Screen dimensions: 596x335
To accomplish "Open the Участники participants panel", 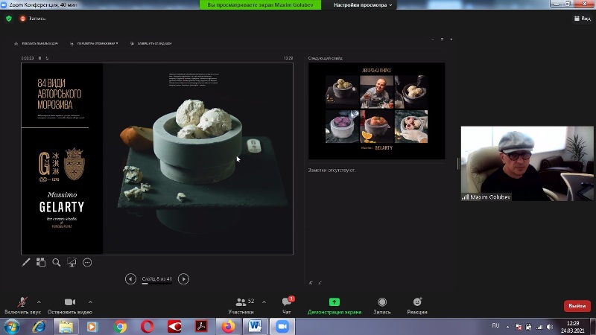I will 241,305.
